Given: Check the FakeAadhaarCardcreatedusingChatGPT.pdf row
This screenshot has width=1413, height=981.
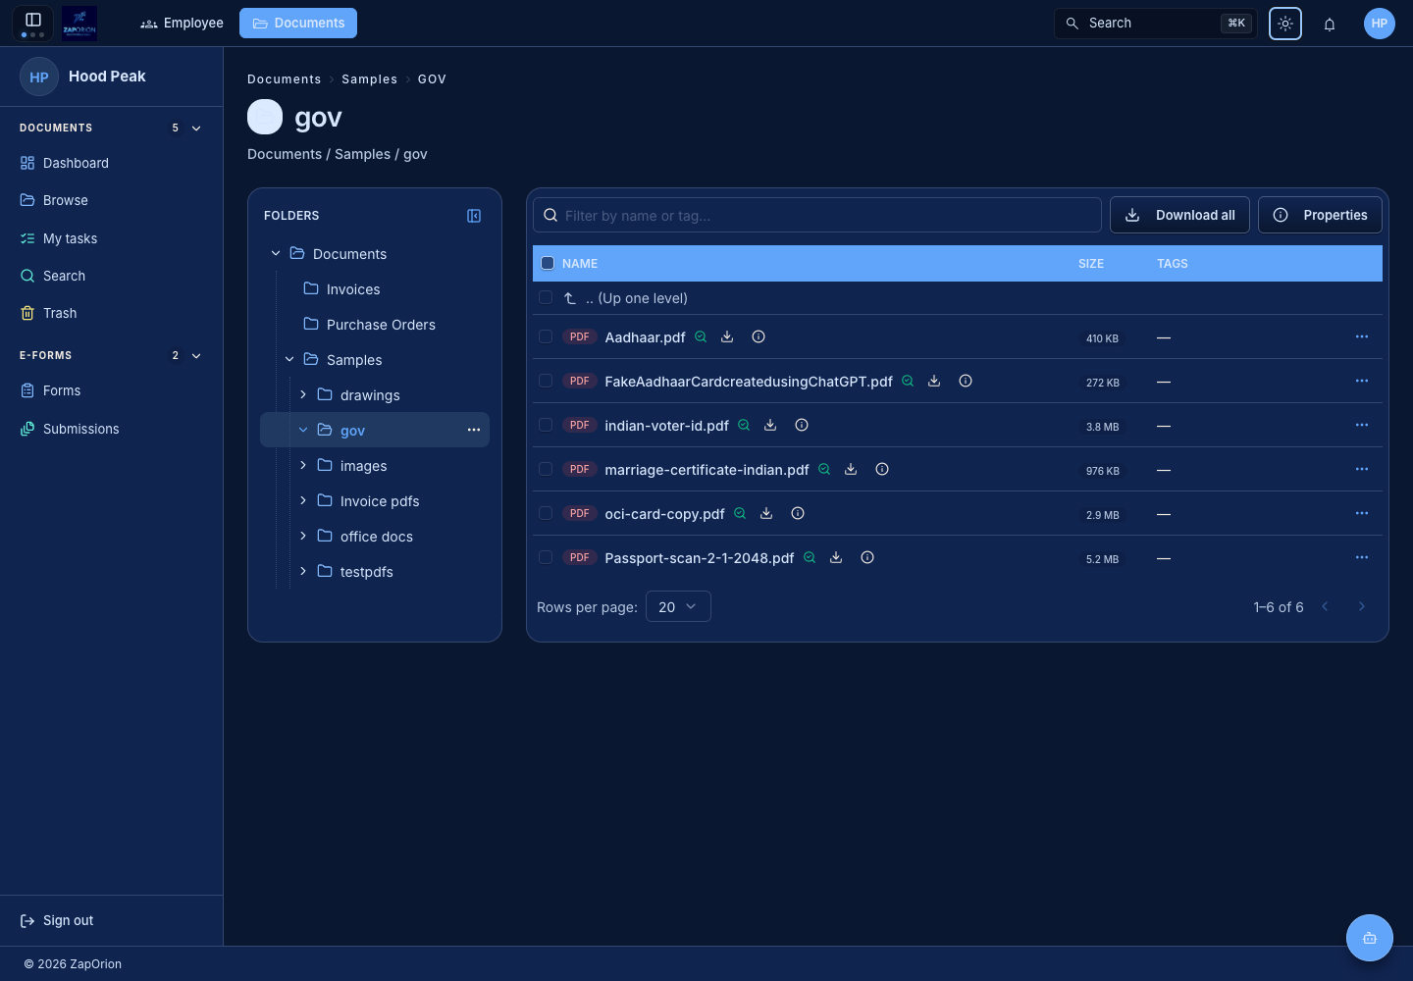Looking at the screenshot, I should point(546,381).
